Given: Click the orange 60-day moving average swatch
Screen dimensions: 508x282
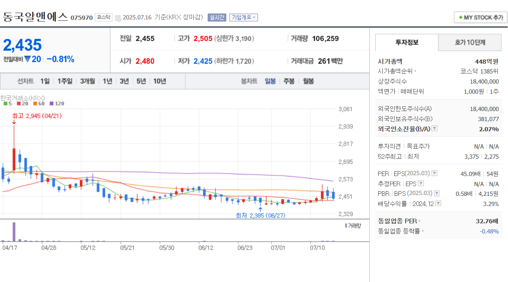Looking at the screenshot, I should 35,103.
